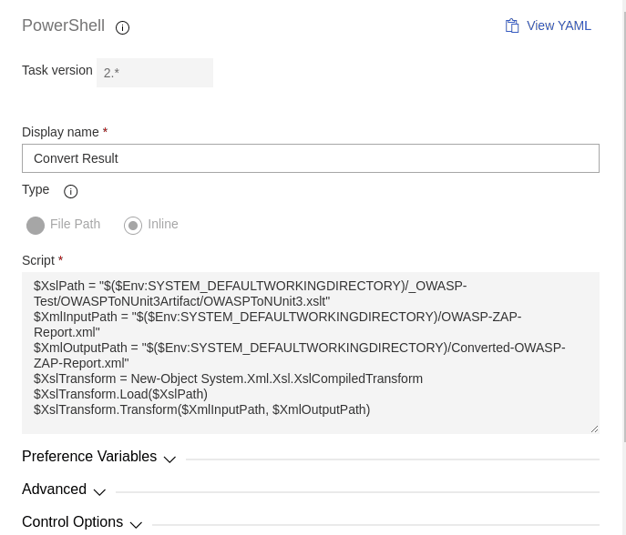Click the script line "$XslTransform.Load($XslPath)"

pyautogui.click(x=120, y=394)
